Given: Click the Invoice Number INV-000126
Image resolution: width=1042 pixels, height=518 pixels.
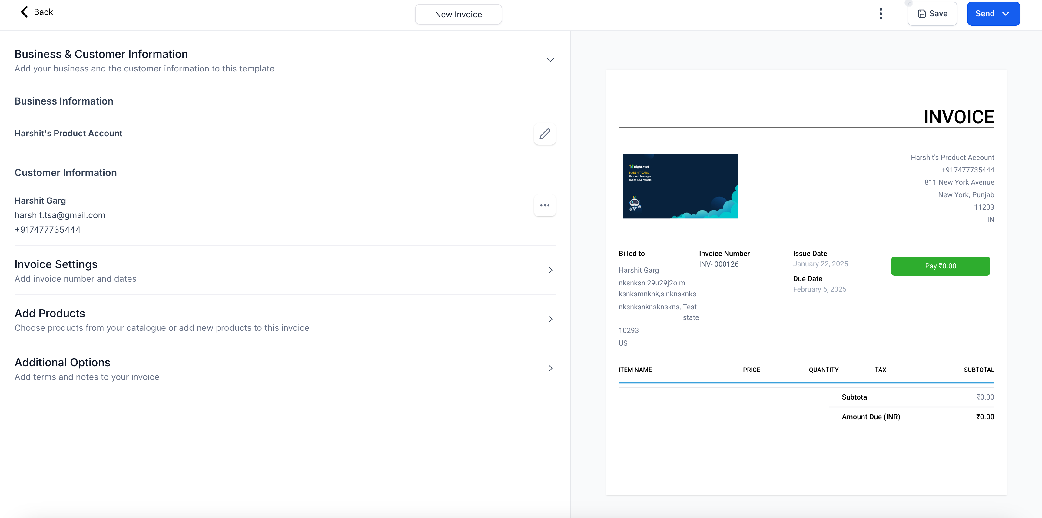Looking at the screenshot, I should (x=718, y=264).
